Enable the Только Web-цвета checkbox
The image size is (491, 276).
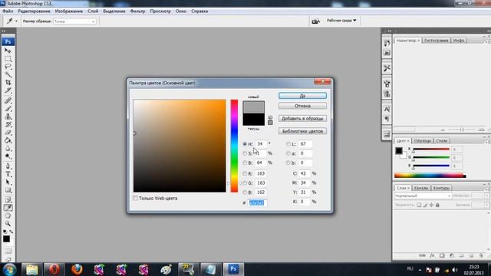coord(135,198)
